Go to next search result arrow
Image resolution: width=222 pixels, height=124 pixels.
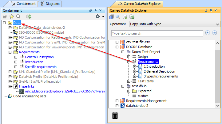[x=215, y=33]
